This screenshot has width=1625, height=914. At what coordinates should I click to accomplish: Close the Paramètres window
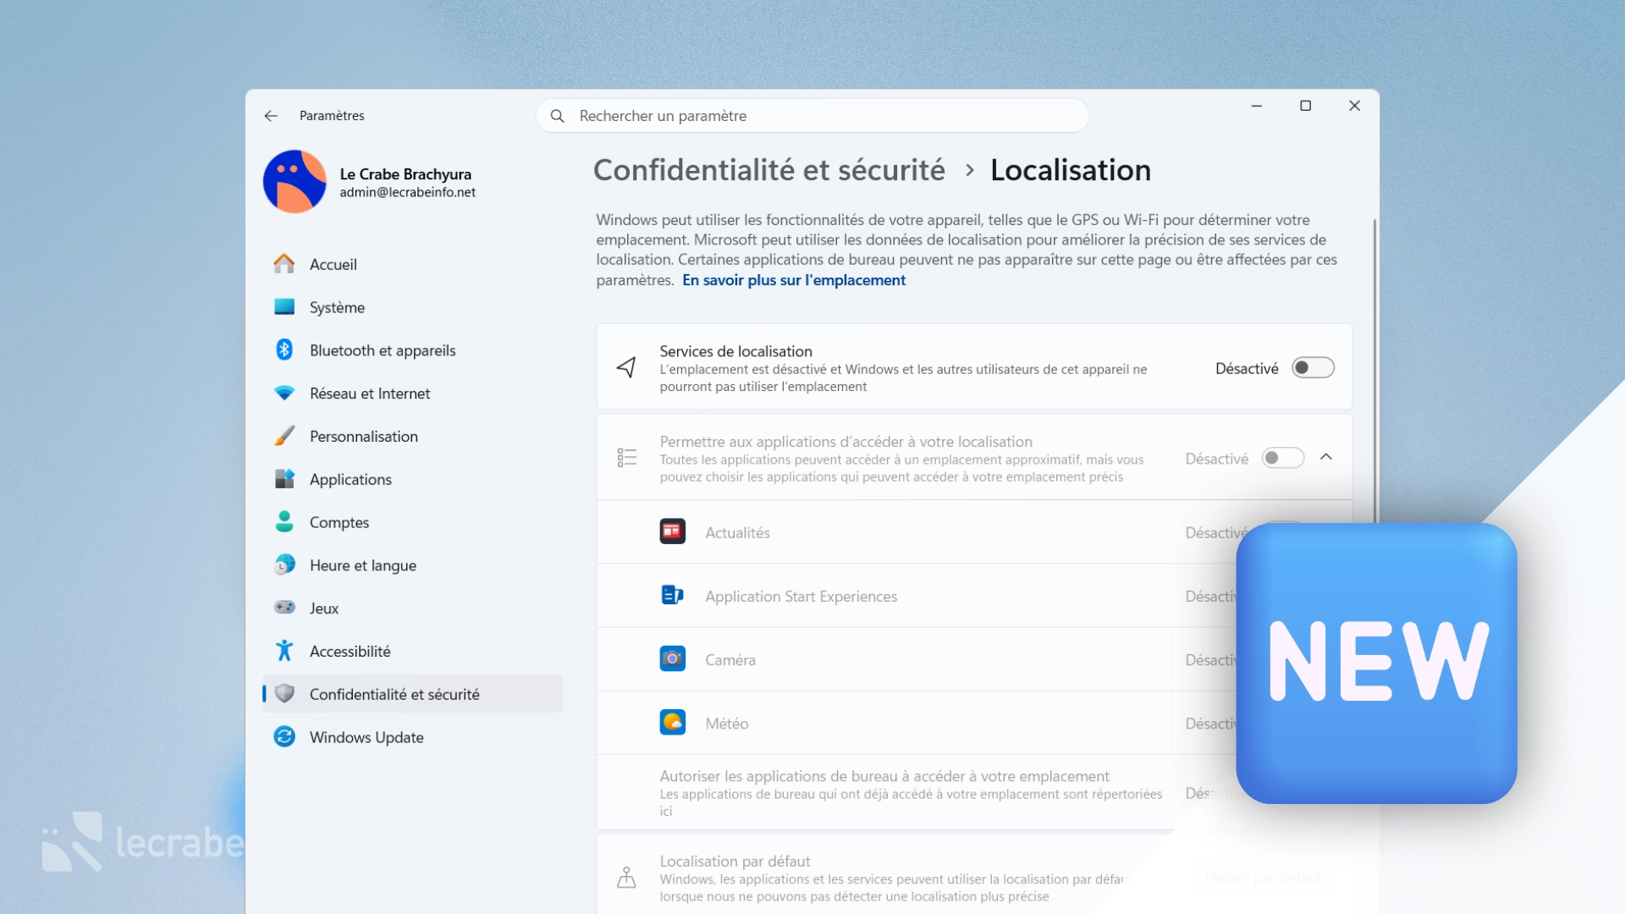[1355, 106]
